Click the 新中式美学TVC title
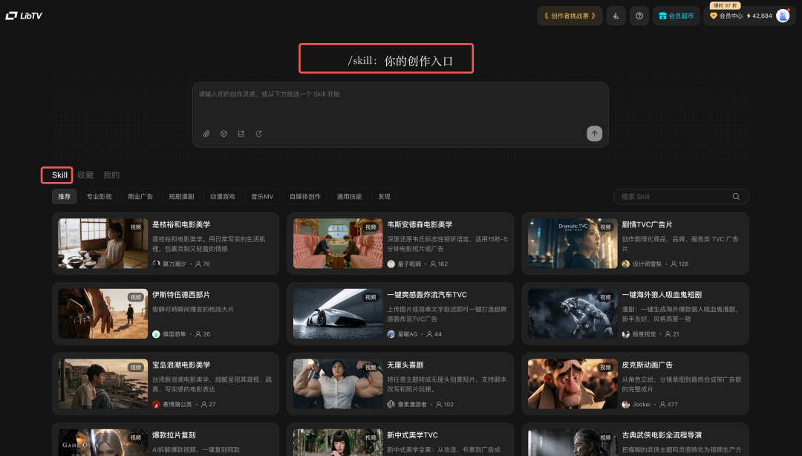Viewport: 802px width, 456px height. tap(412, 435)
